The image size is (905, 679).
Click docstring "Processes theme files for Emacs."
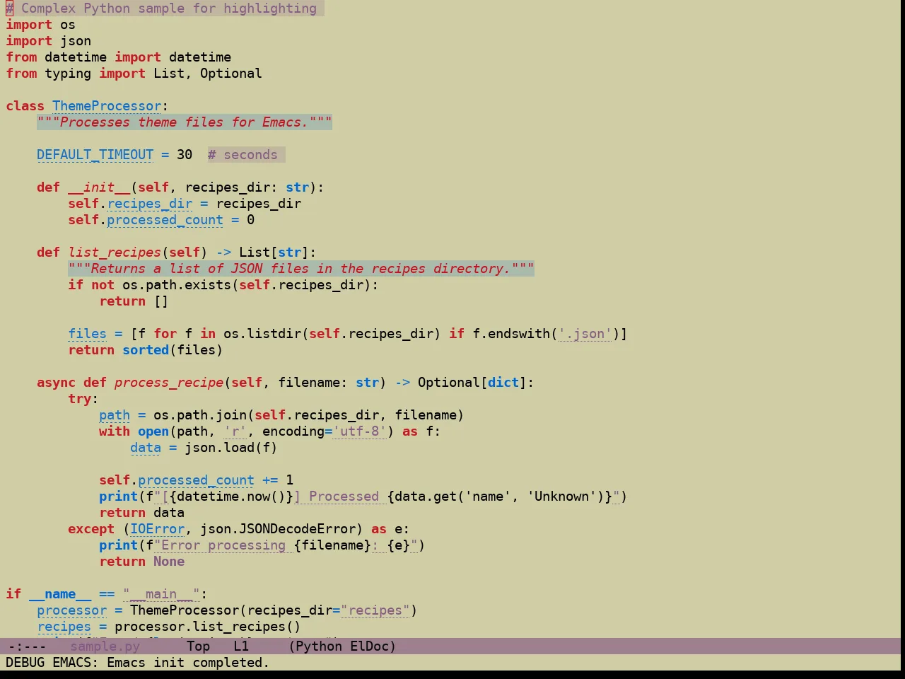tap(185, 122)
